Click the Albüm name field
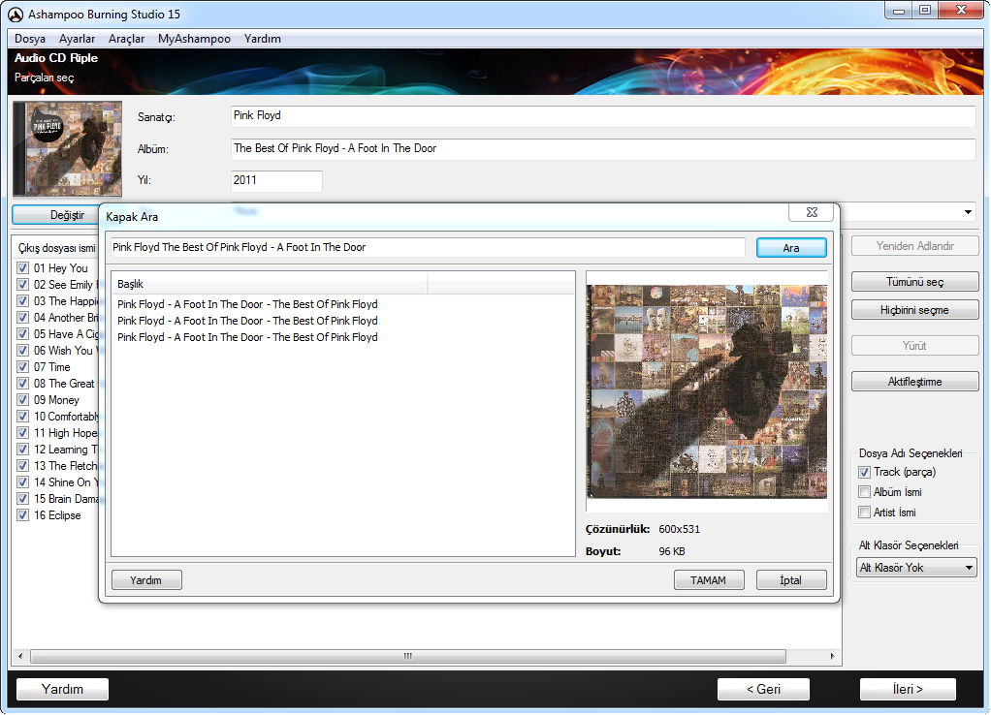The height and width of the screenshot is (715, 991). [x=603, y=148]
